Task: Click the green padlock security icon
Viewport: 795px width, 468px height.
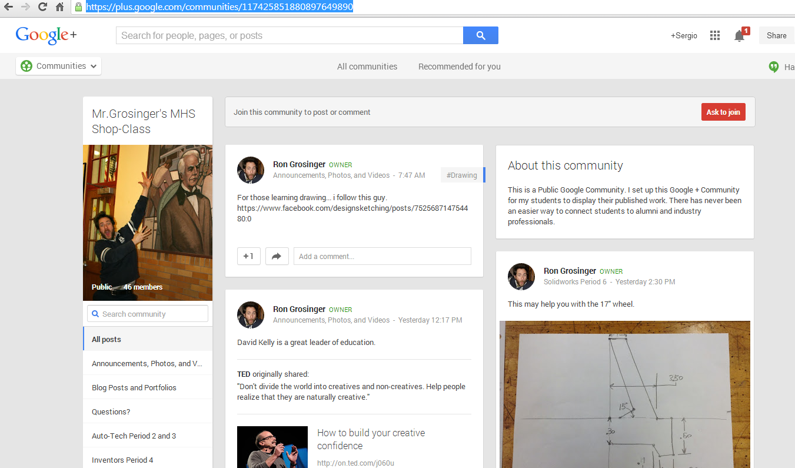Action: (78, 7)
